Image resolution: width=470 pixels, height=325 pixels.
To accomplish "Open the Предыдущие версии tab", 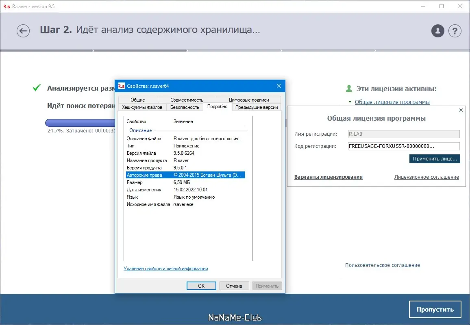I will [x=257, y=107].
